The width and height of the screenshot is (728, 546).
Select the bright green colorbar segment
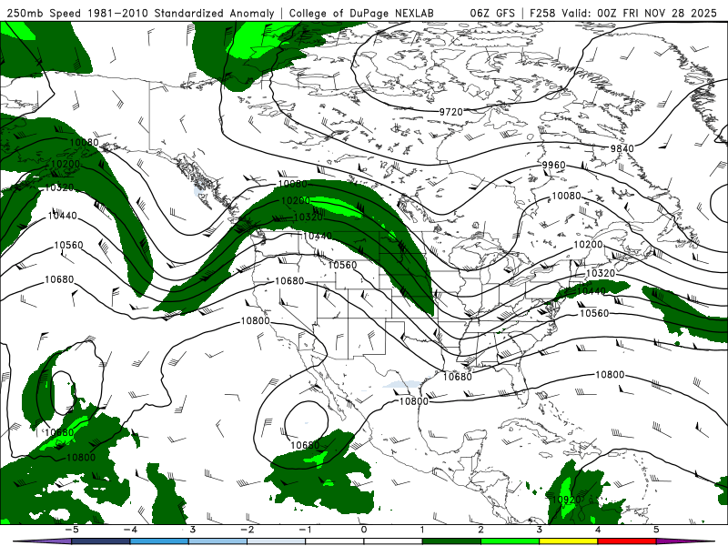click(x=511, y=541)
